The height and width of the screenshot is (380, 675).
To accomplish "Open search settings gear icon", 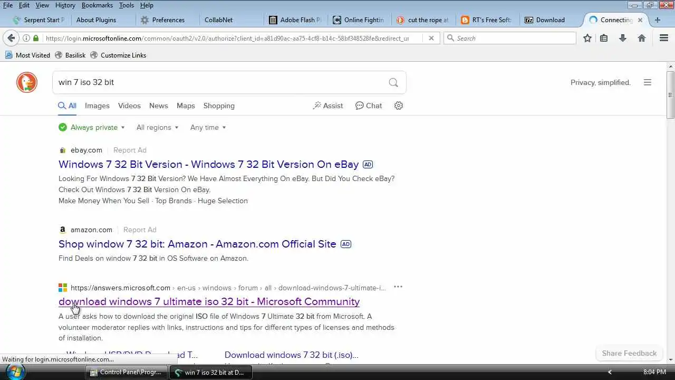I will tap(399, 106).
